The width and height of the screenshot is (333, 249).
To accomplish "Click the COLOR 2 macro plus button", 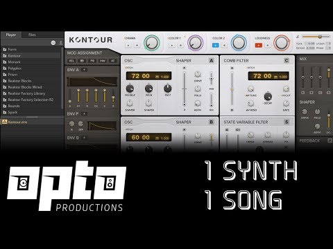I will [224, 45].
